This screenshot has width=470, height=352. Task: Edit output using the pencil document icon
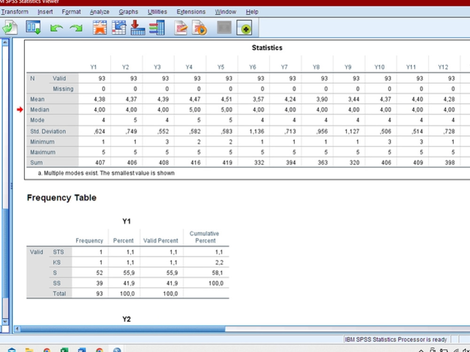coord(180,28)
